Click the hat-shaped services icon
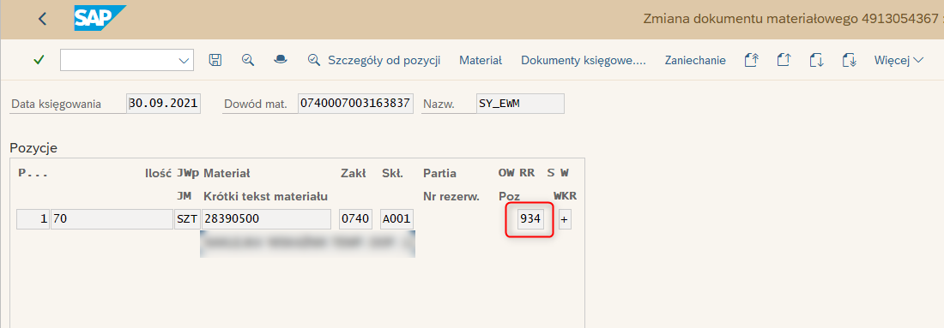Screen dimensions: 944x328 coord(280,59)
